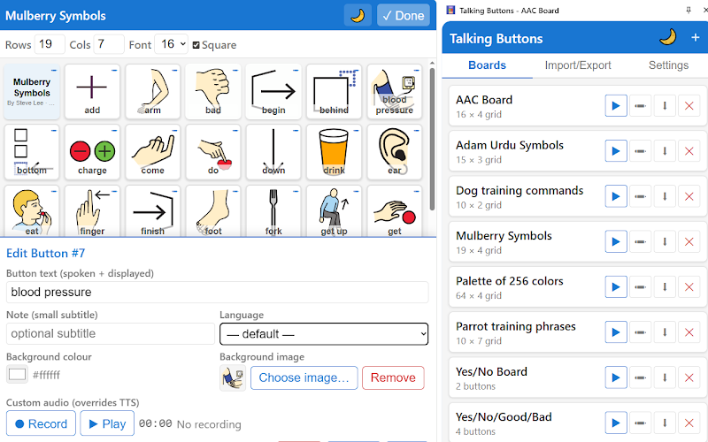Delete the AAC Board with red X
The width and height of the screenshot is (708, 442).
click(x=689, y=106)
